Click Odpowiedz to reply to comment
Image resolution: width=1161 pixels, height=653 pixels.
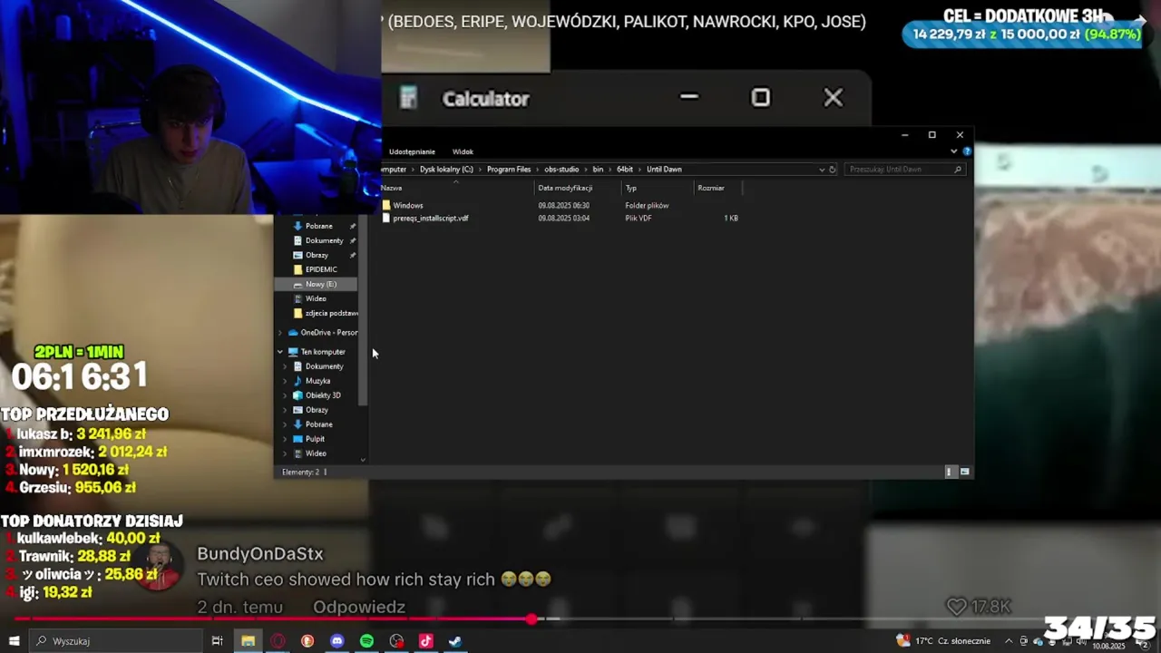point(359,607)
